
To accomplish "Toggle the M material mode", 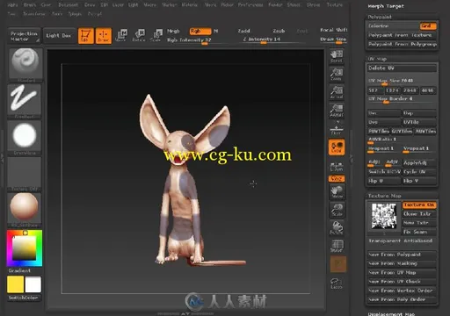I will click(x=215, y=31).
